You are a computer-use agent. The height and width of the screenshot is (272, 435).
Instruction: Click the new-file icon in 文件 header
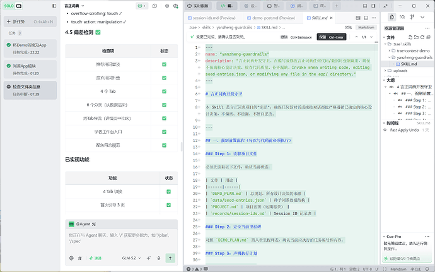click(x=410, y=37)
